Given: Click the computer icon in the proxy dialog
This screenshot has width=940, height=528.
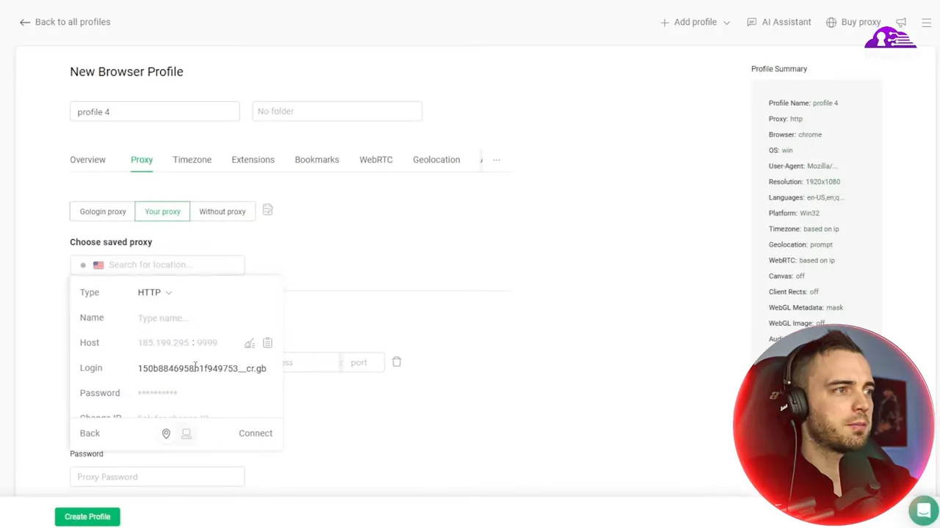Looking at the screenshot, I should [186, 433].
